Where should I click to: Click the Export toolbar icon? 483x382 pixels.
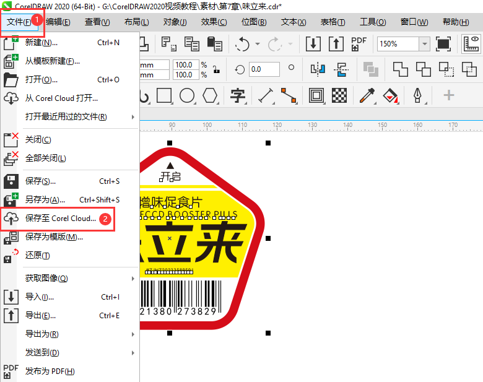336,44
